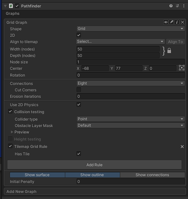Screen dimensions: 188x199
Task: Toggle the Show surface tab
Action: (37, 175)
